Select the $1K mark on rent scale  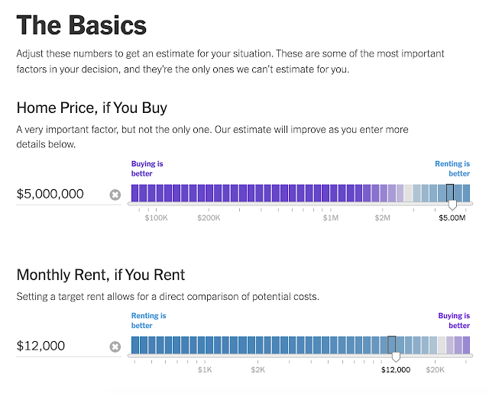205,369
